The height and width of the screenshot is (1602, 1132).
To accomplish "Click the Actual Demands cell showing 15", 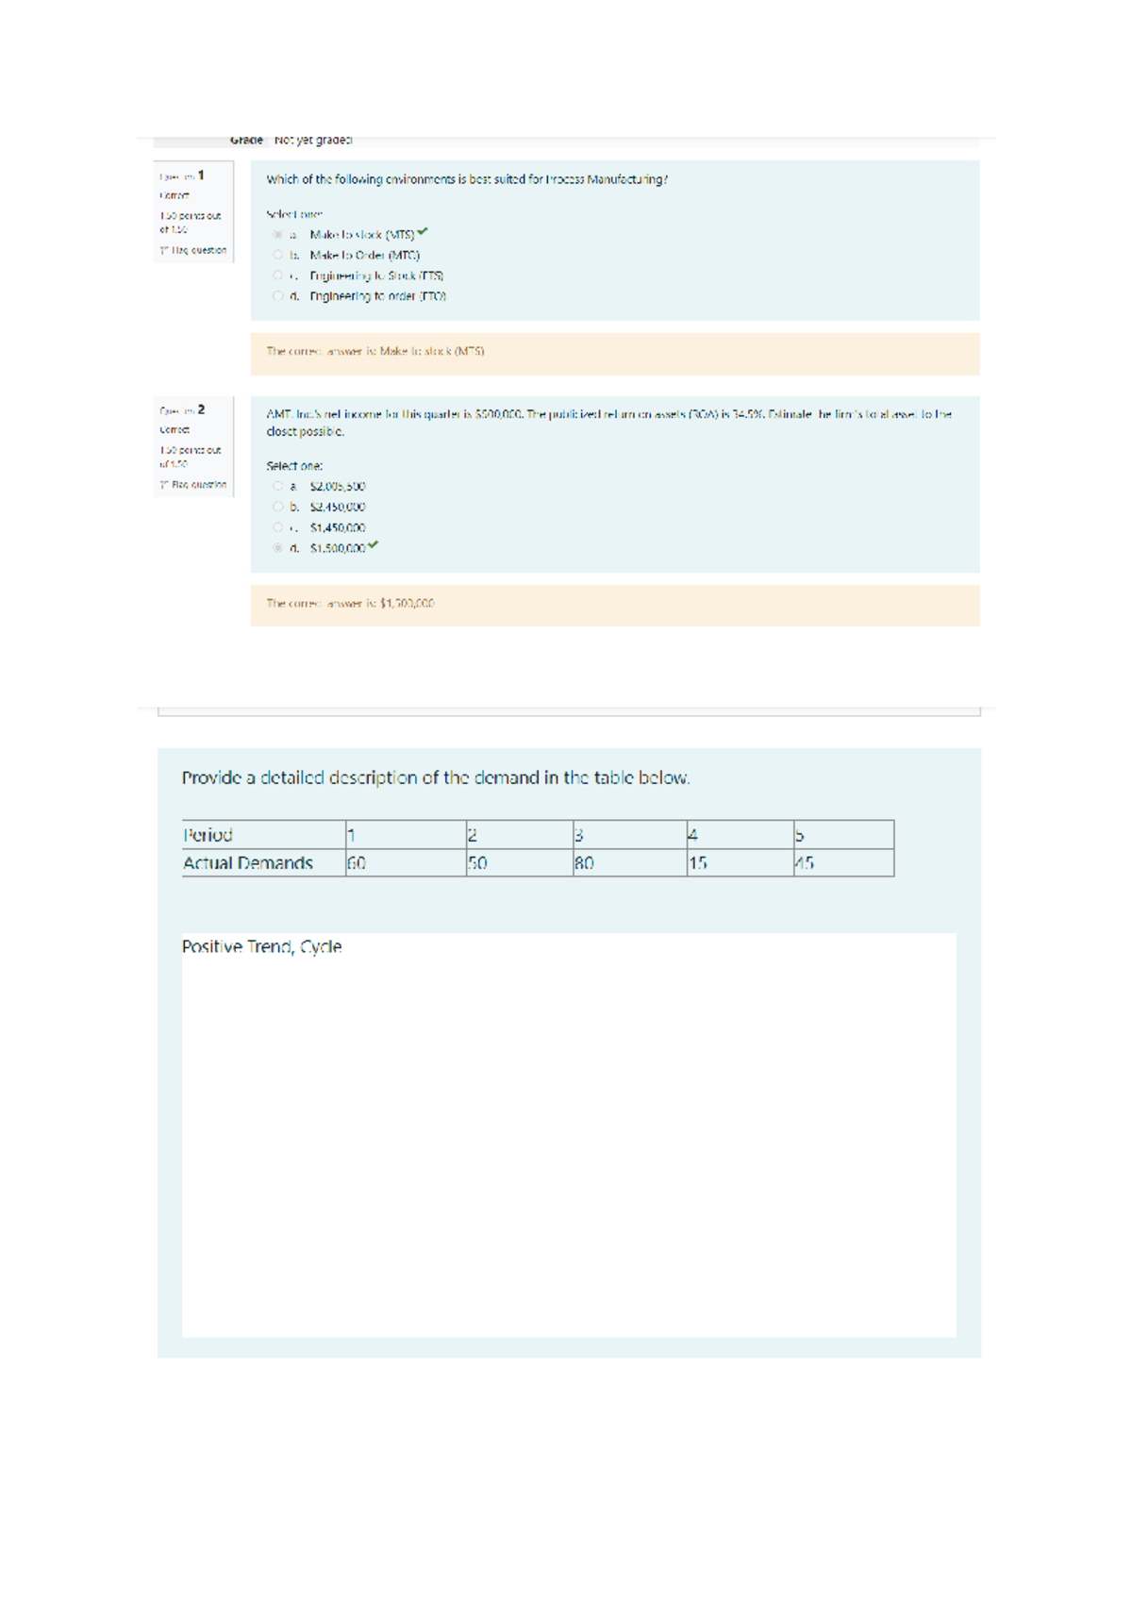I will point(739,863).
